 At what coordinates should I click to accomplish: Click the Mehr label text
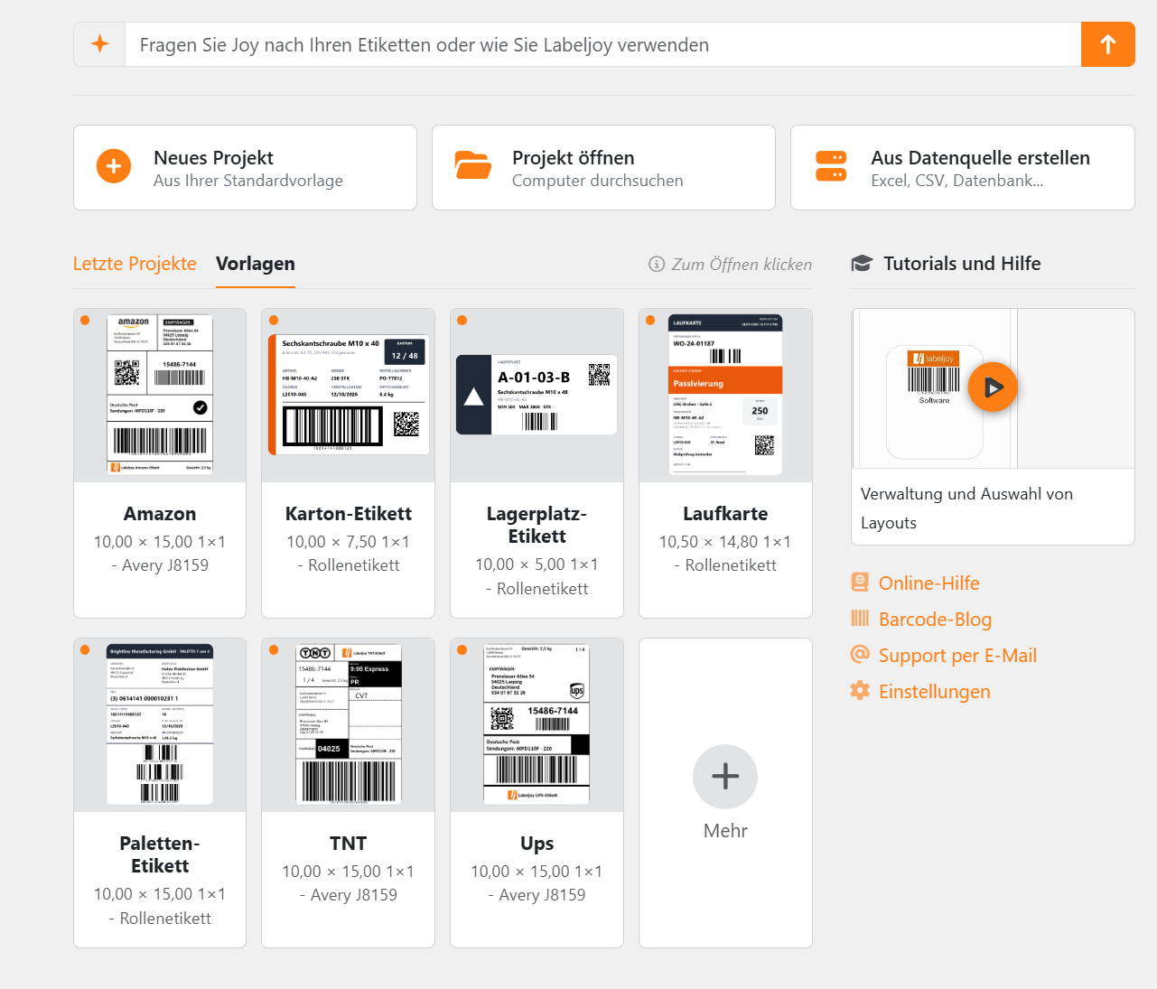(725, 831)
